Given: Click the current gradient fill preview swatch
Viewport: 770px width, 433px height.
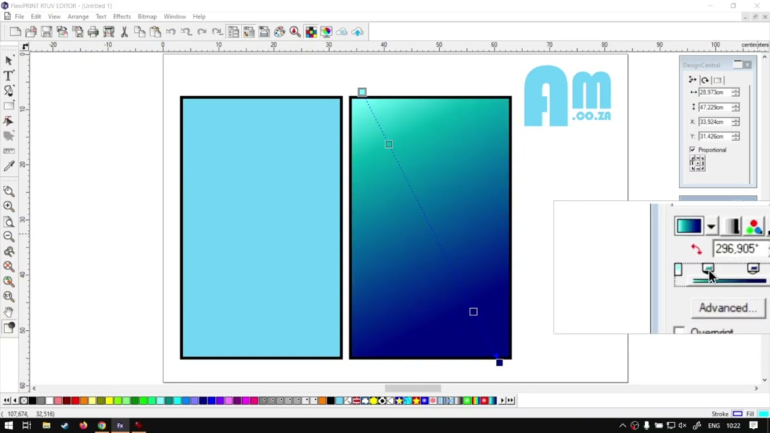Looking at the screenshot, I should (x=689, y=226).
